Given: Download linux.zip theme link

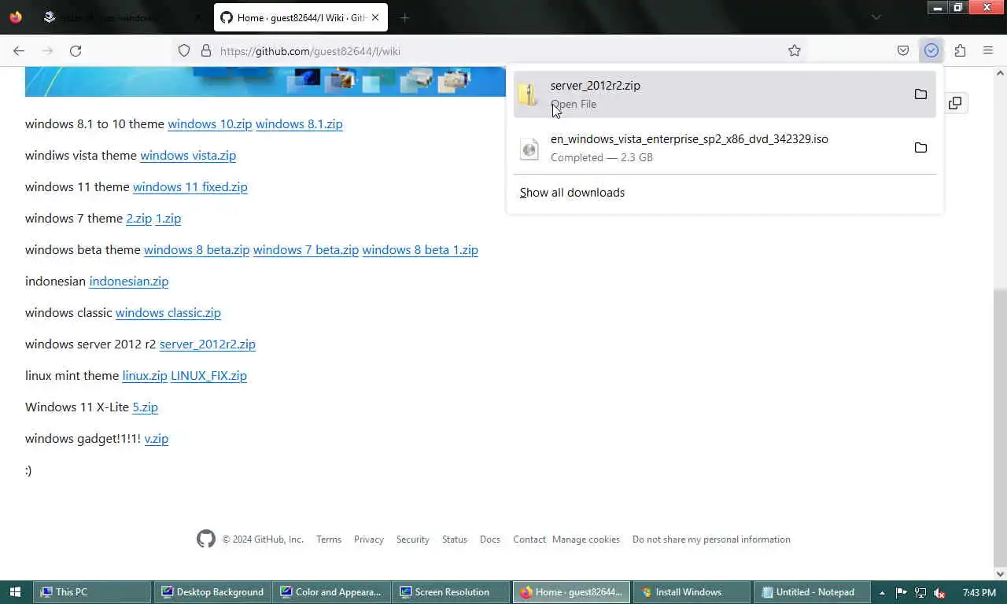Looking at the screenshot, I should click(145, 375).
